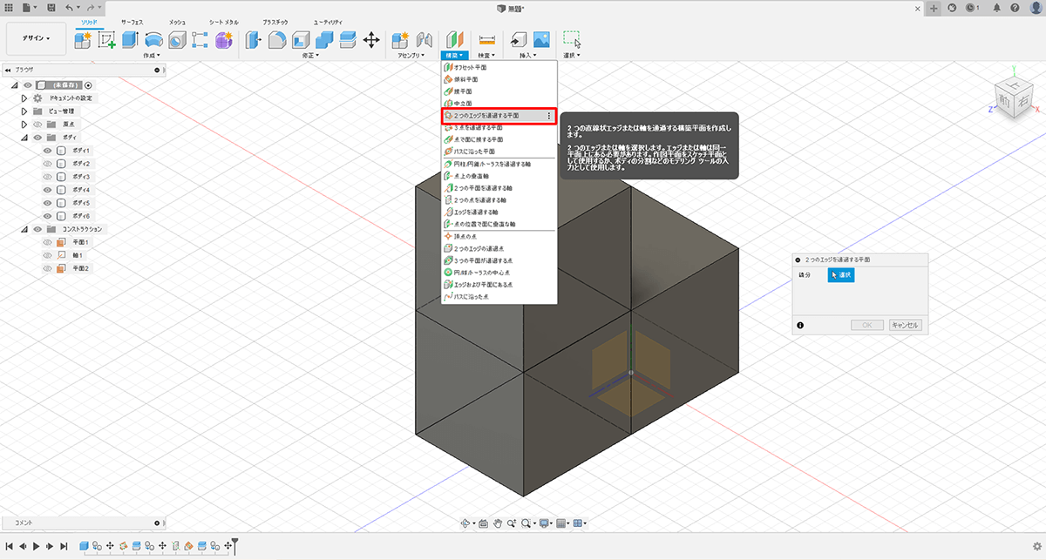Expand the ドキュメントの設定 tree node
This screenshot has width=1046, height=560.
(x=24, y=98)
